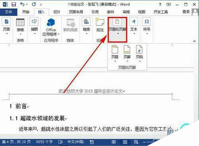
Task: Click page count 第 4 页, 共 20 页
Action: pyautogui.click(x=16, y=142)
